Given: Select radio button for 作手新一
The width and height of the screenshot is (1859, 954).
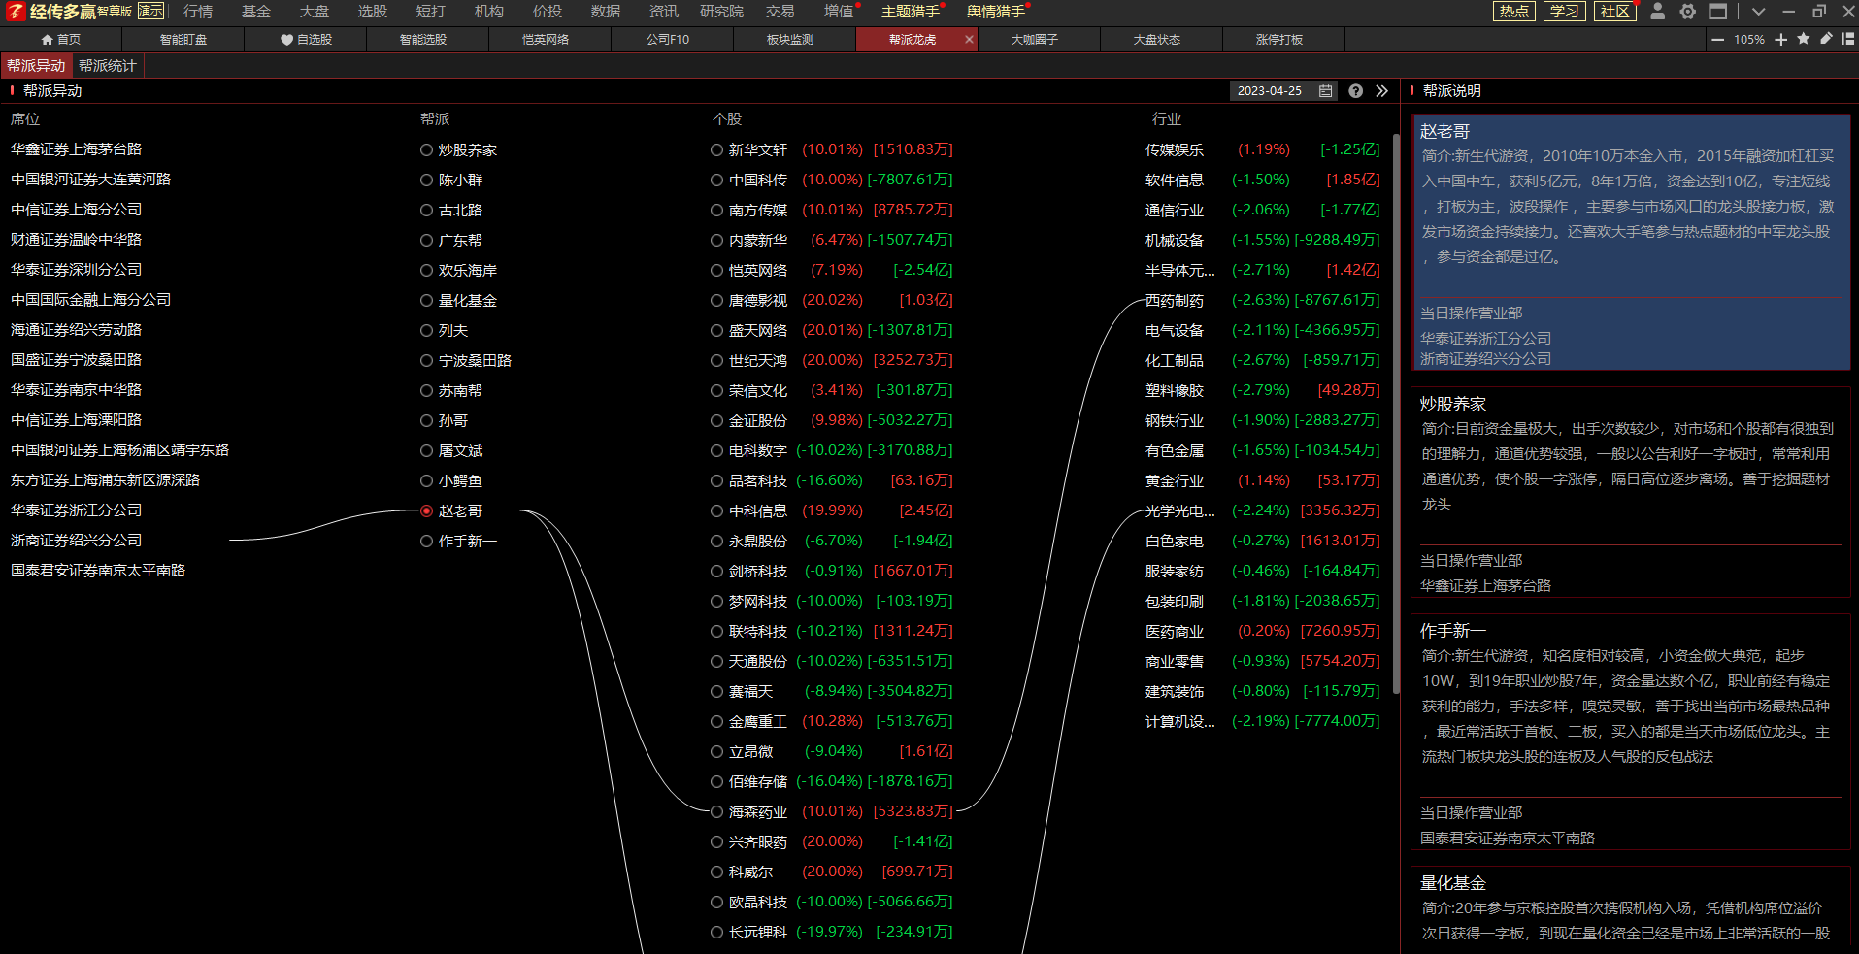Looking at the screenshot, I should click(426, 541).
